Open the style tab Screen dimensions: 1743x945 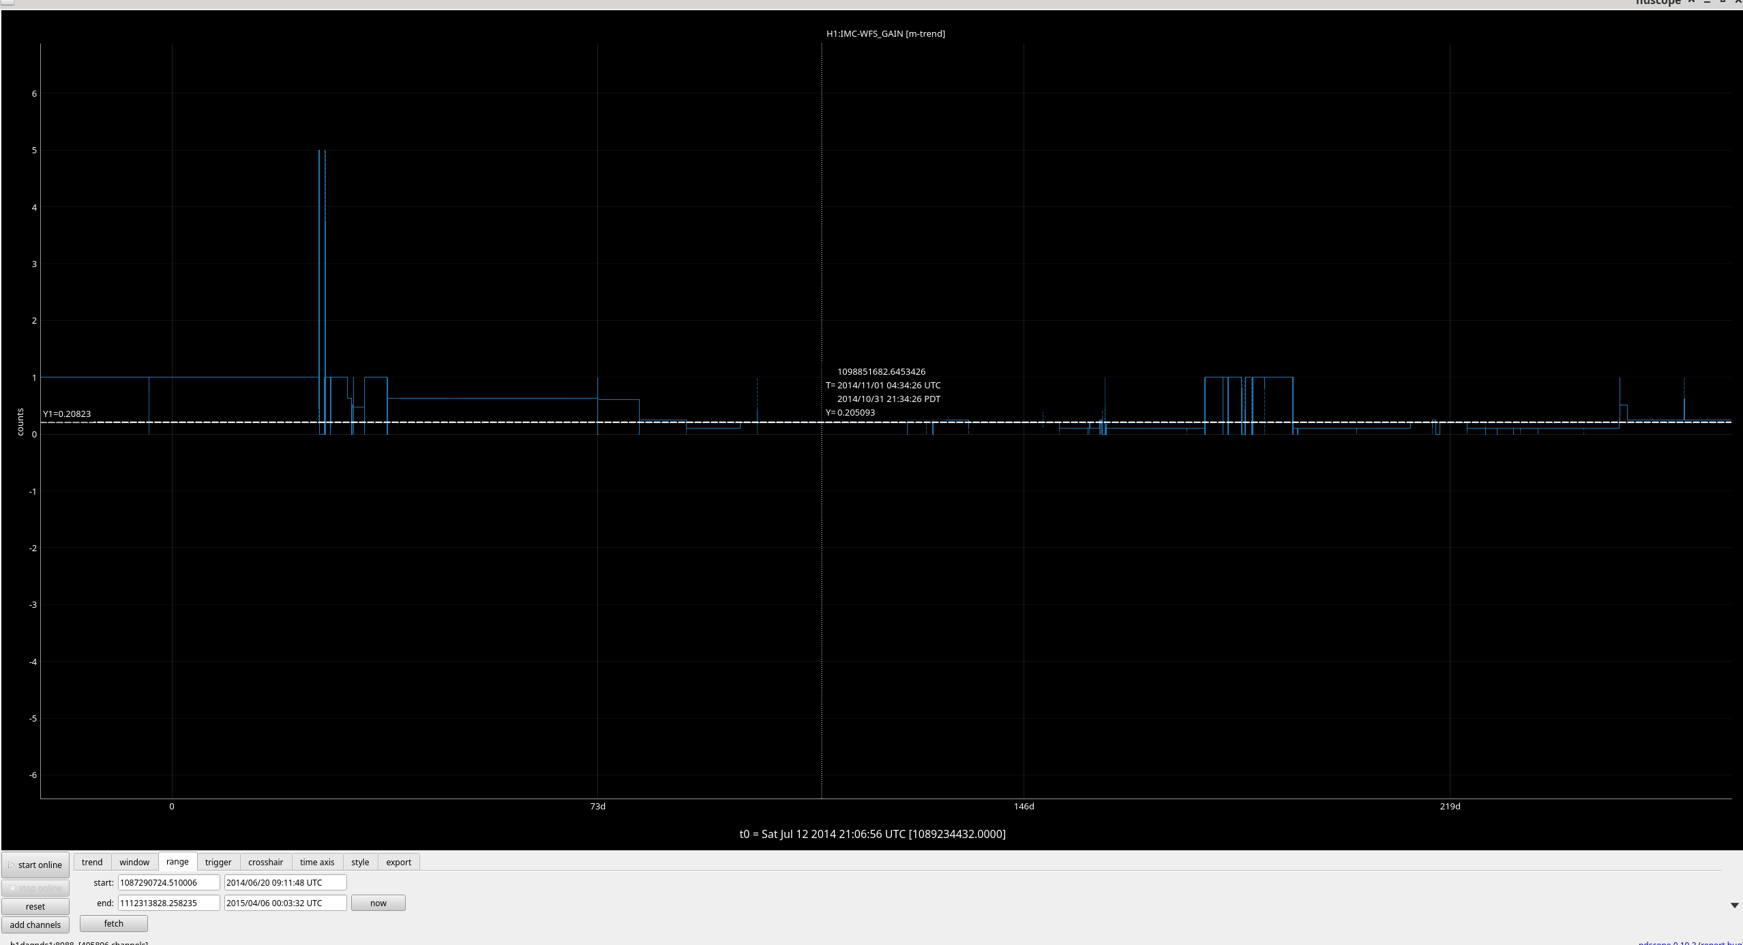360,862
